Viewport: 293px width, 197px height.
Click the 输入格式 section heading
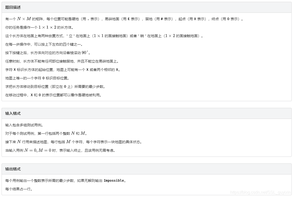tap(13, 113)
